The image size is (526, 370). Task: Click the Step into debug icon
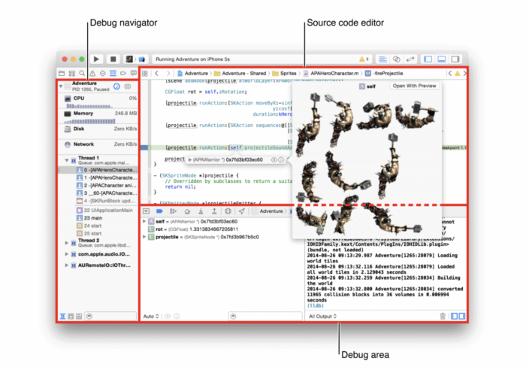click(x=201, y=211)
